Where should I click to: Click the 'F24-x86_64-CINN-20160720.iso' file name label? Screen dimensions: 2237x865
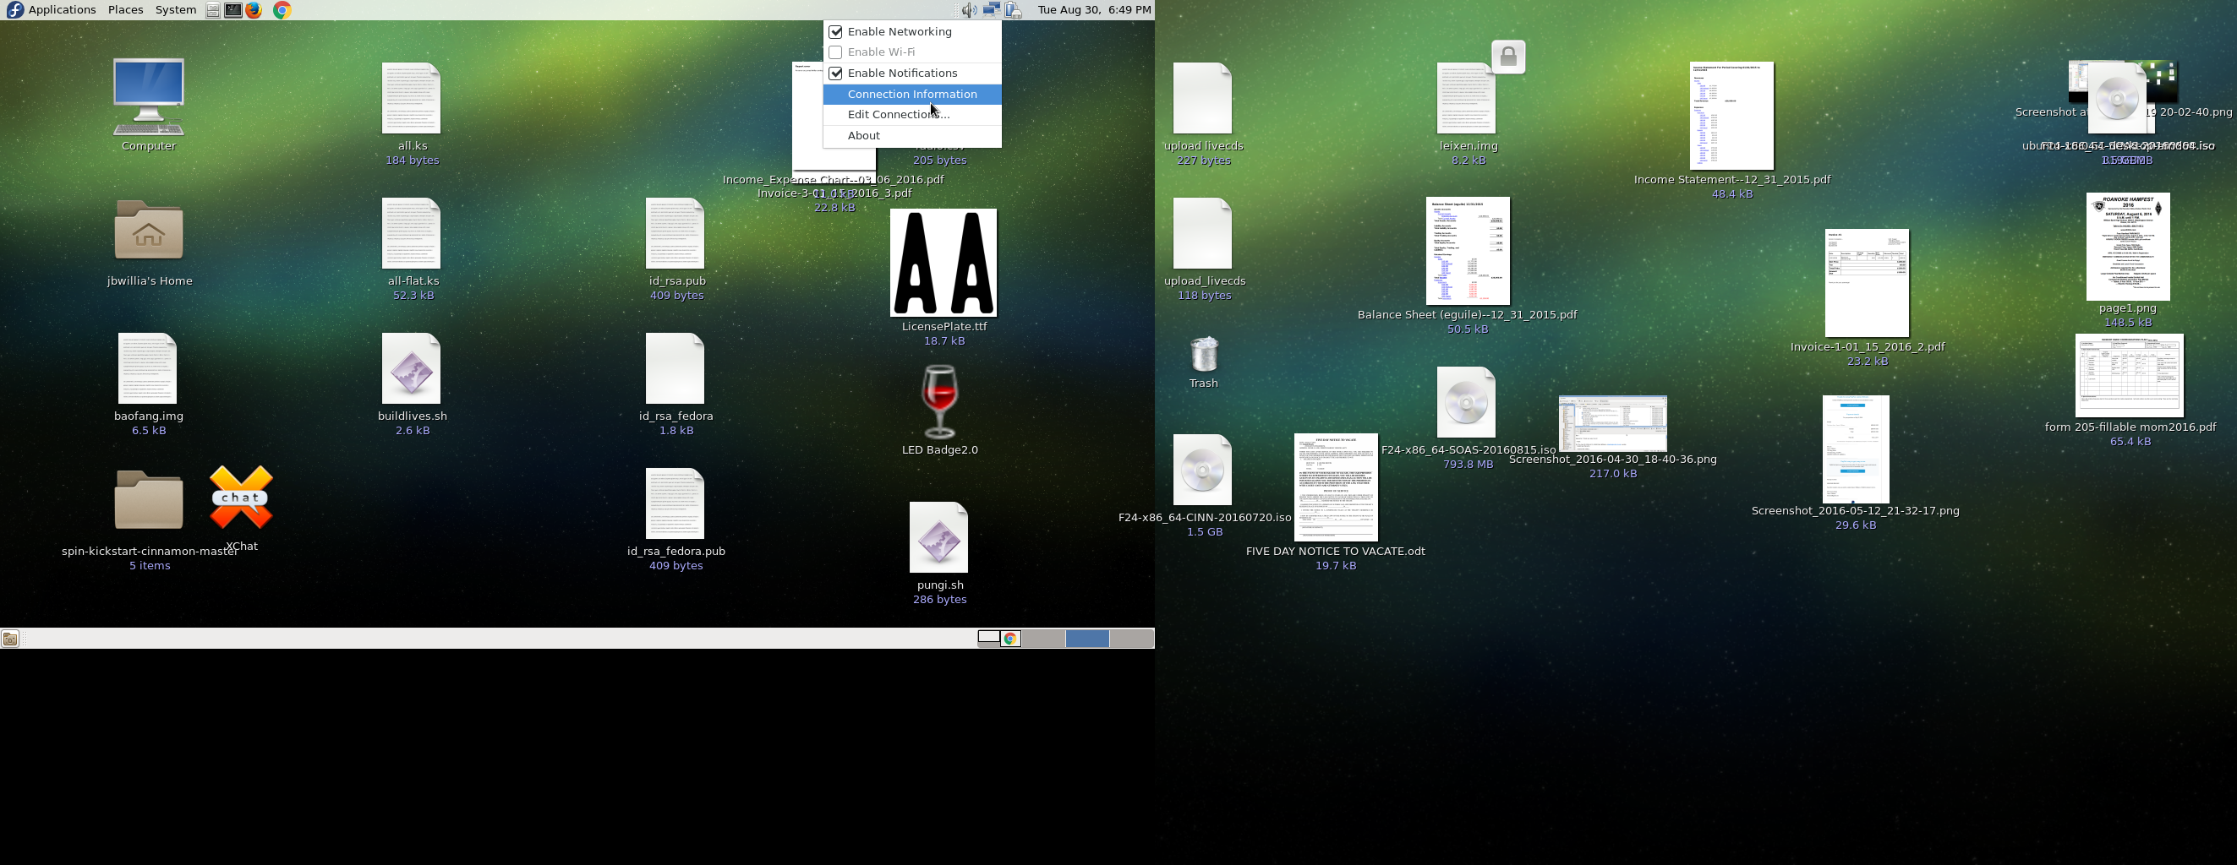coord(1205,518)
